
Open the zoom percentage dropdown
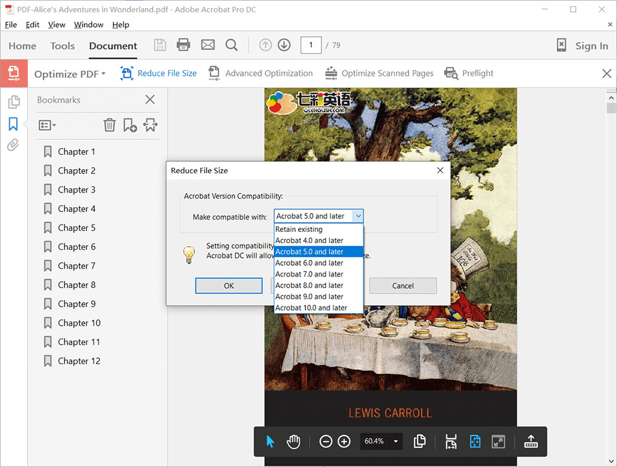click(x=395, y=441)
